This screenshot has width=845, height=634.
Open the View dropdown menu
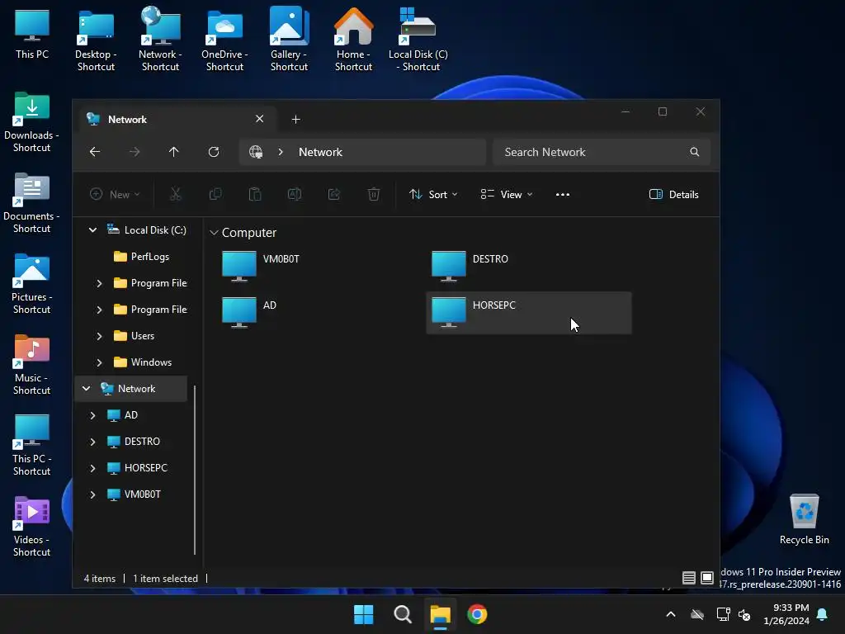coord(507,195)
